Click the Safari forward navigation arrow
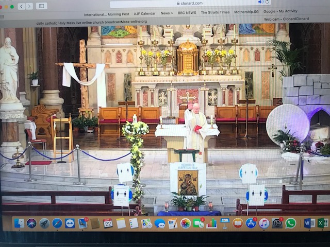Screen dimensions: 330x247 (29, 6)
